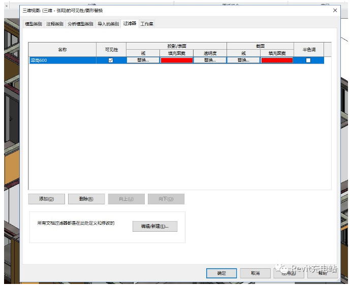Click 替换 under 透明度 column
Viewport: 350px width, 286px height.
point(210,60)
